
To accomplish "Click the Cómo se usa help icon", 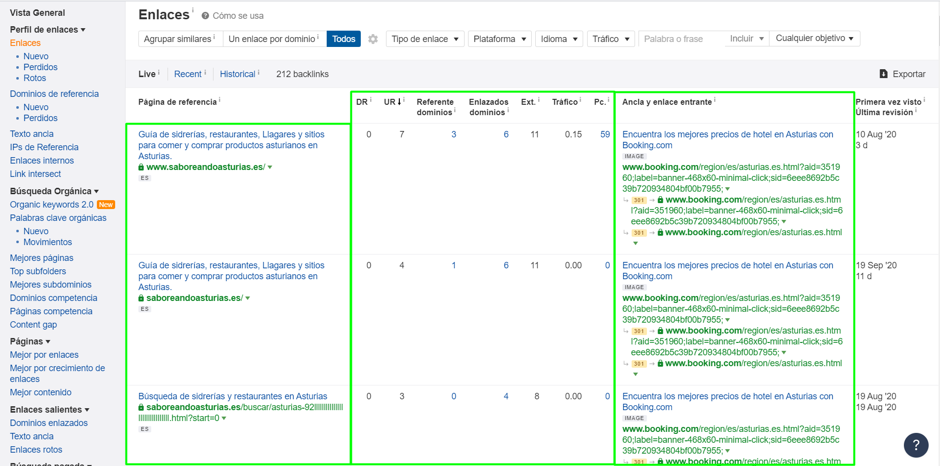I will pos(205,15).
